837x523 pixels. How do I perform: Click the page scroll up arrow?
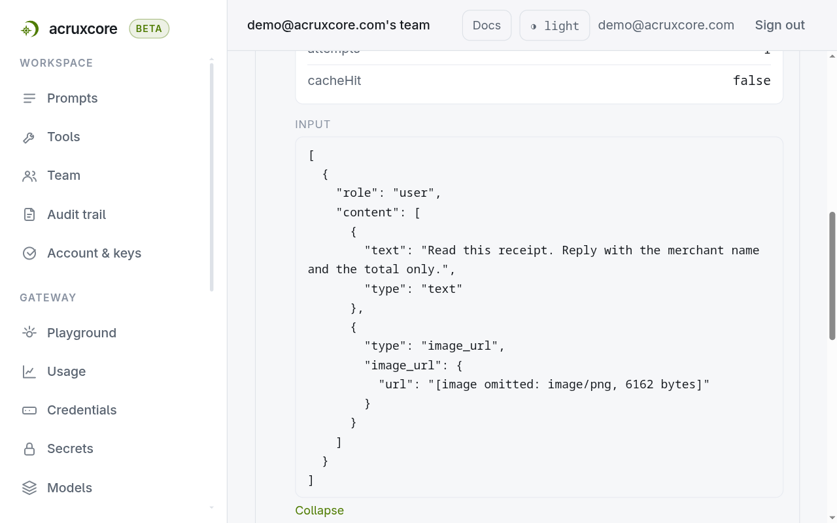[832, 56]
